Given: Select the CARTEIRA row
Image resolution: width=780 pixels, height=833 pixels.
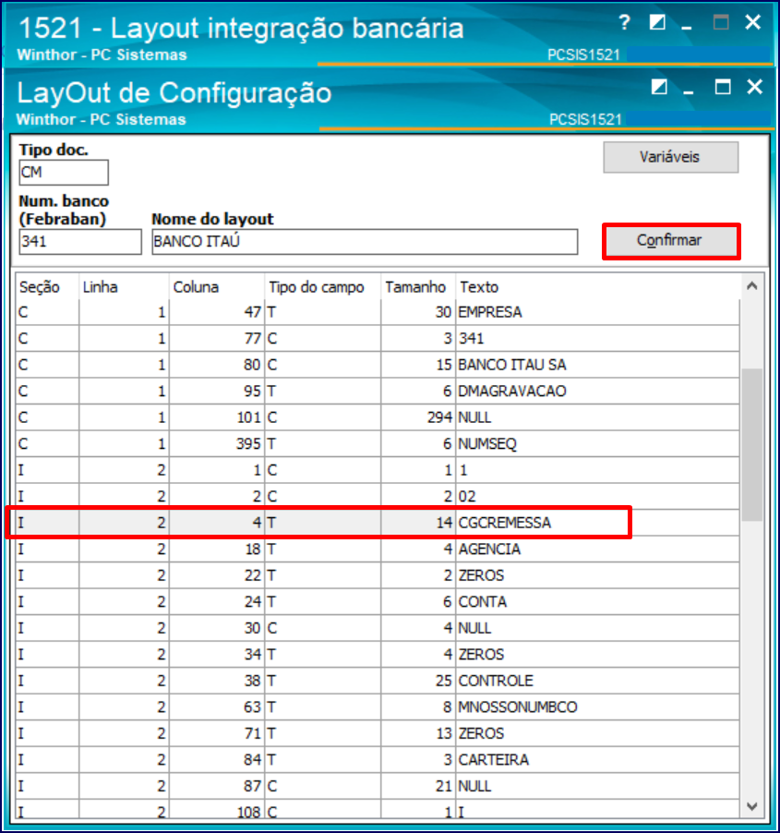Looking at the screenshot, I should 378,760.
